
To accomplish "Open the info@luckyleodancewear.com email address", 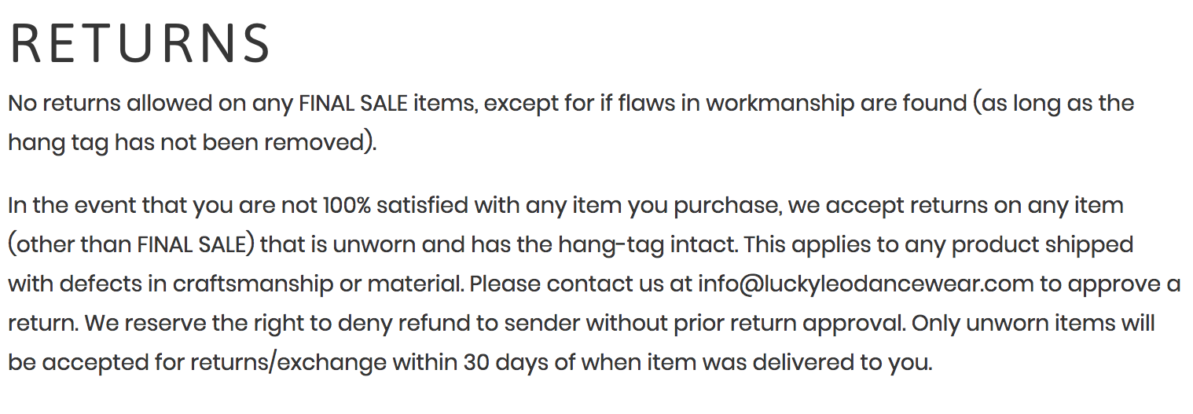I will click(865, 284).
